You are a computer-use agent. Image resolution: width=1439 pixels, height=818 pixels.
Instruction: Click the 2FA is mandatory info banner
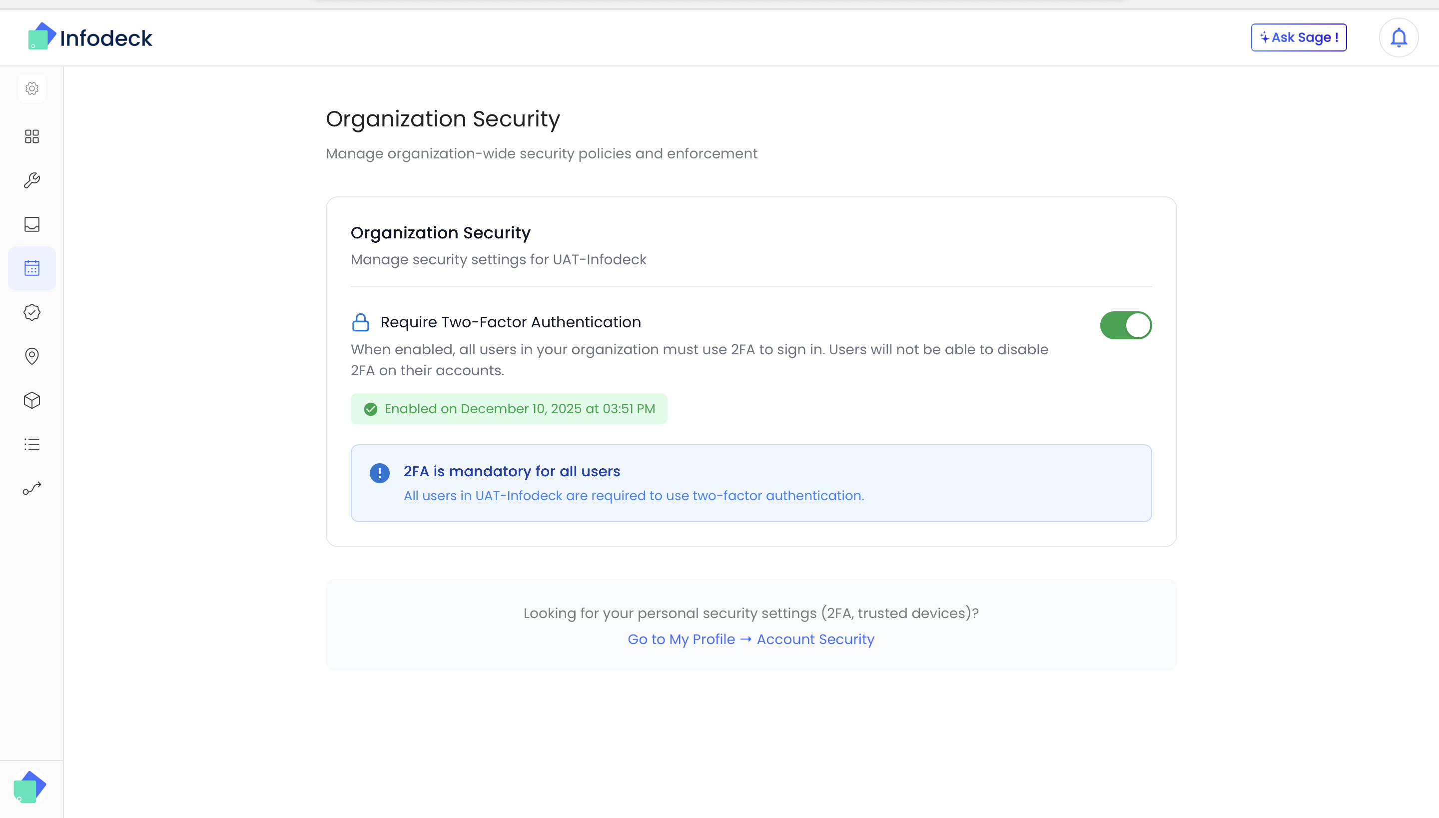click(x=751, y=483)
